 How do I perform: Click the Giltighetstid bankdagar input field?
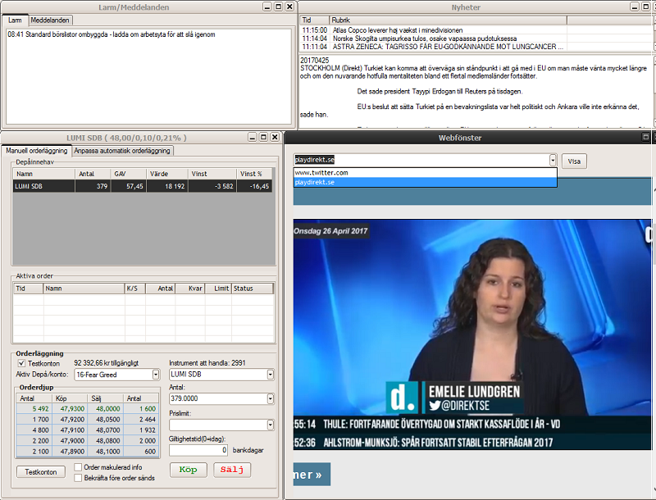pos(198,450)
